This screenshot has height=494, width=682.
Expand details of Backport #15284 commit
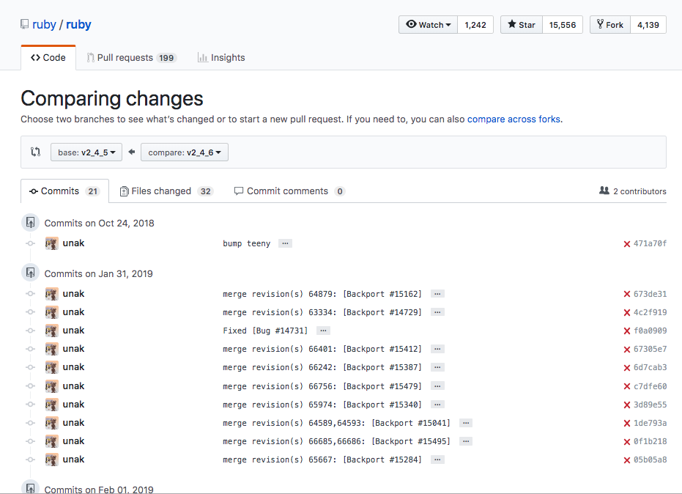point(437,459)
